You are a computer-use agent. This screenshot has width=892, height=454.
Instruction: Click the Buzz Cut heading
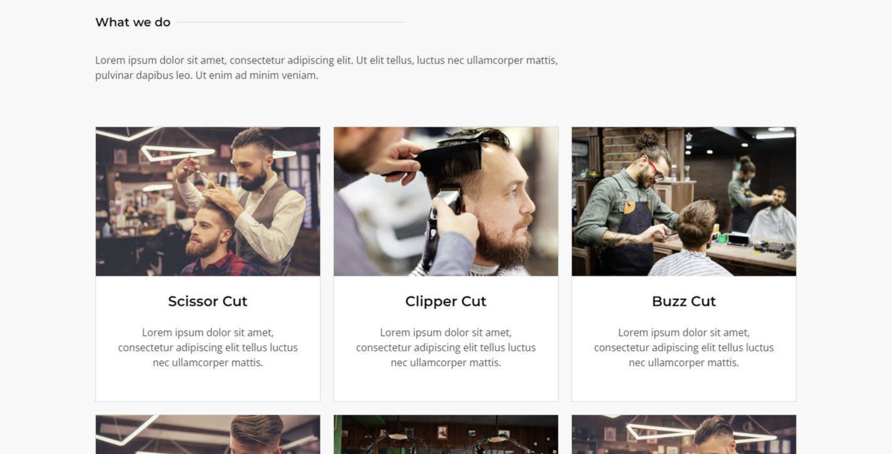683,301
